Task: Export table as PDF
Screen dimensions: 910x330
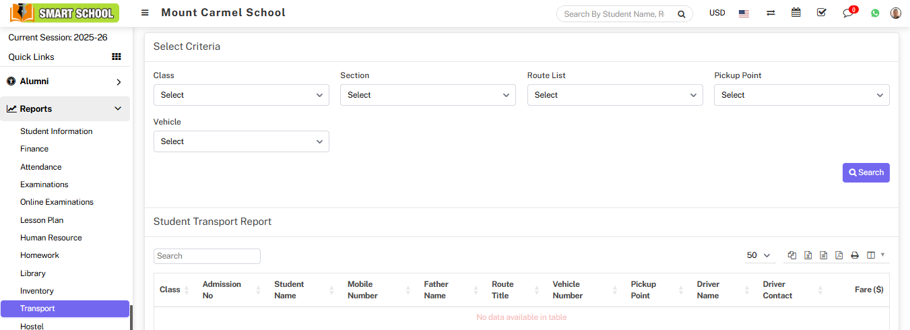Action: [839, 255]
